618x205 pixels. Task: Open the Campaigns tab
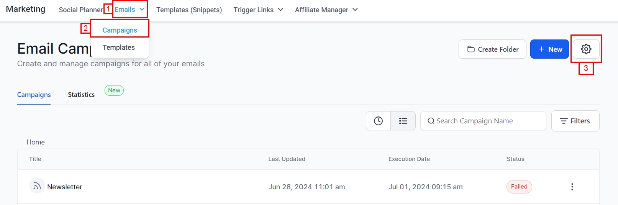tap(34, 95)
